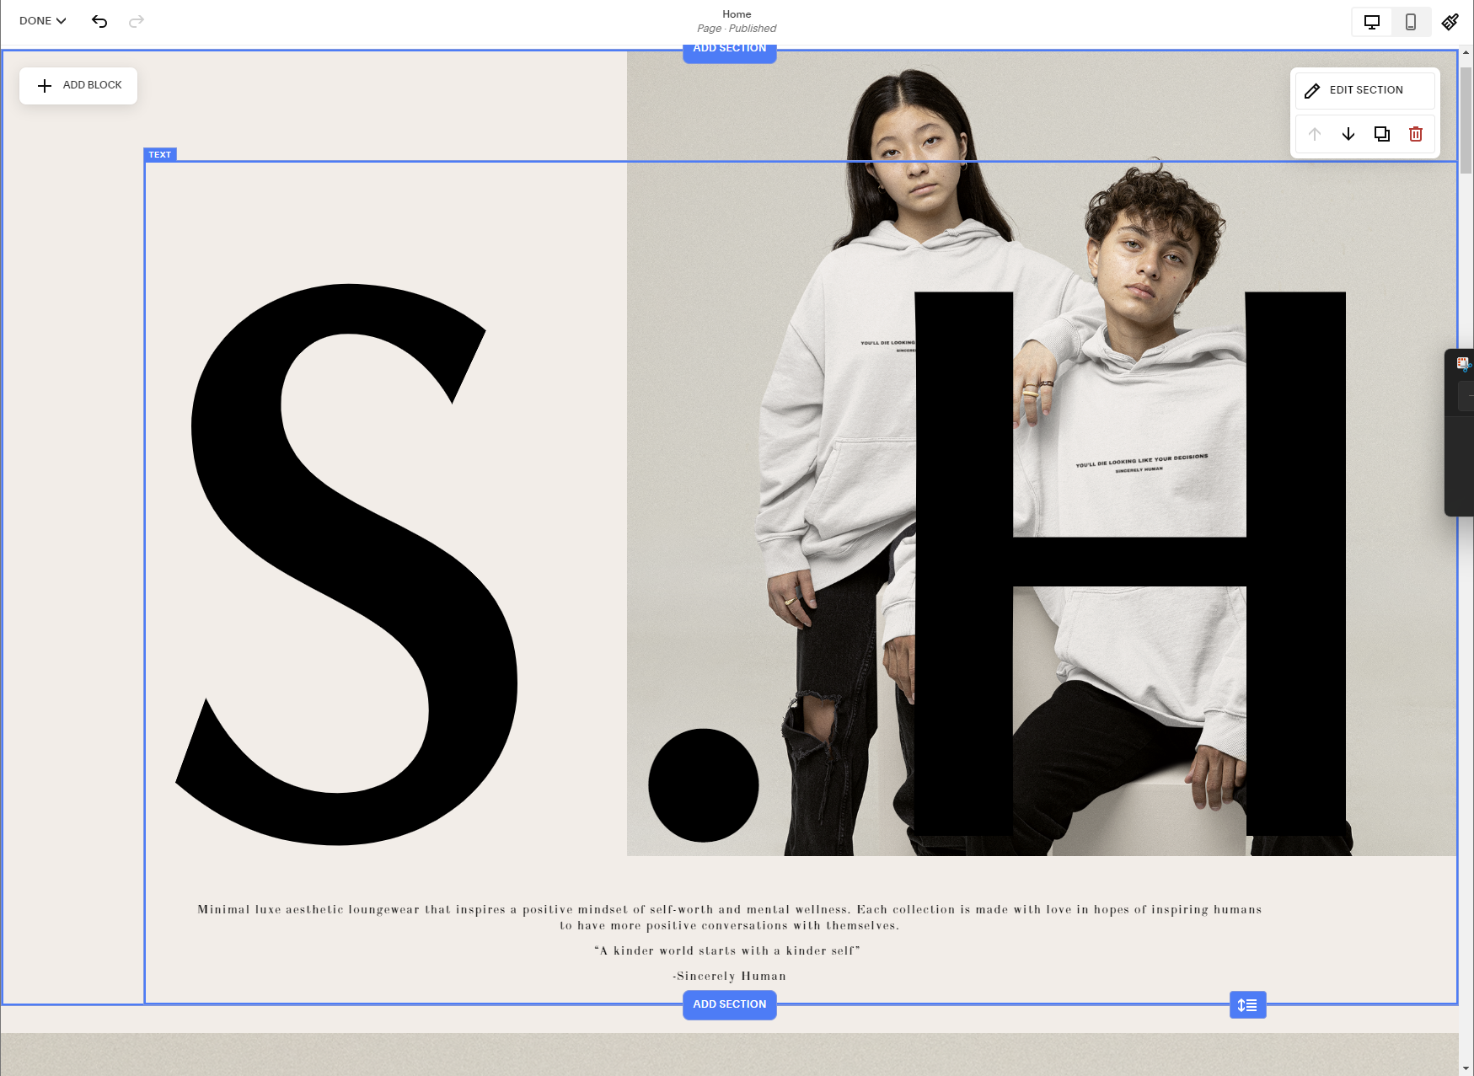Click the 'Minimal luxe aesthetic loungewear' paragraph
Screen dimensions: 1474x1076
730,918
